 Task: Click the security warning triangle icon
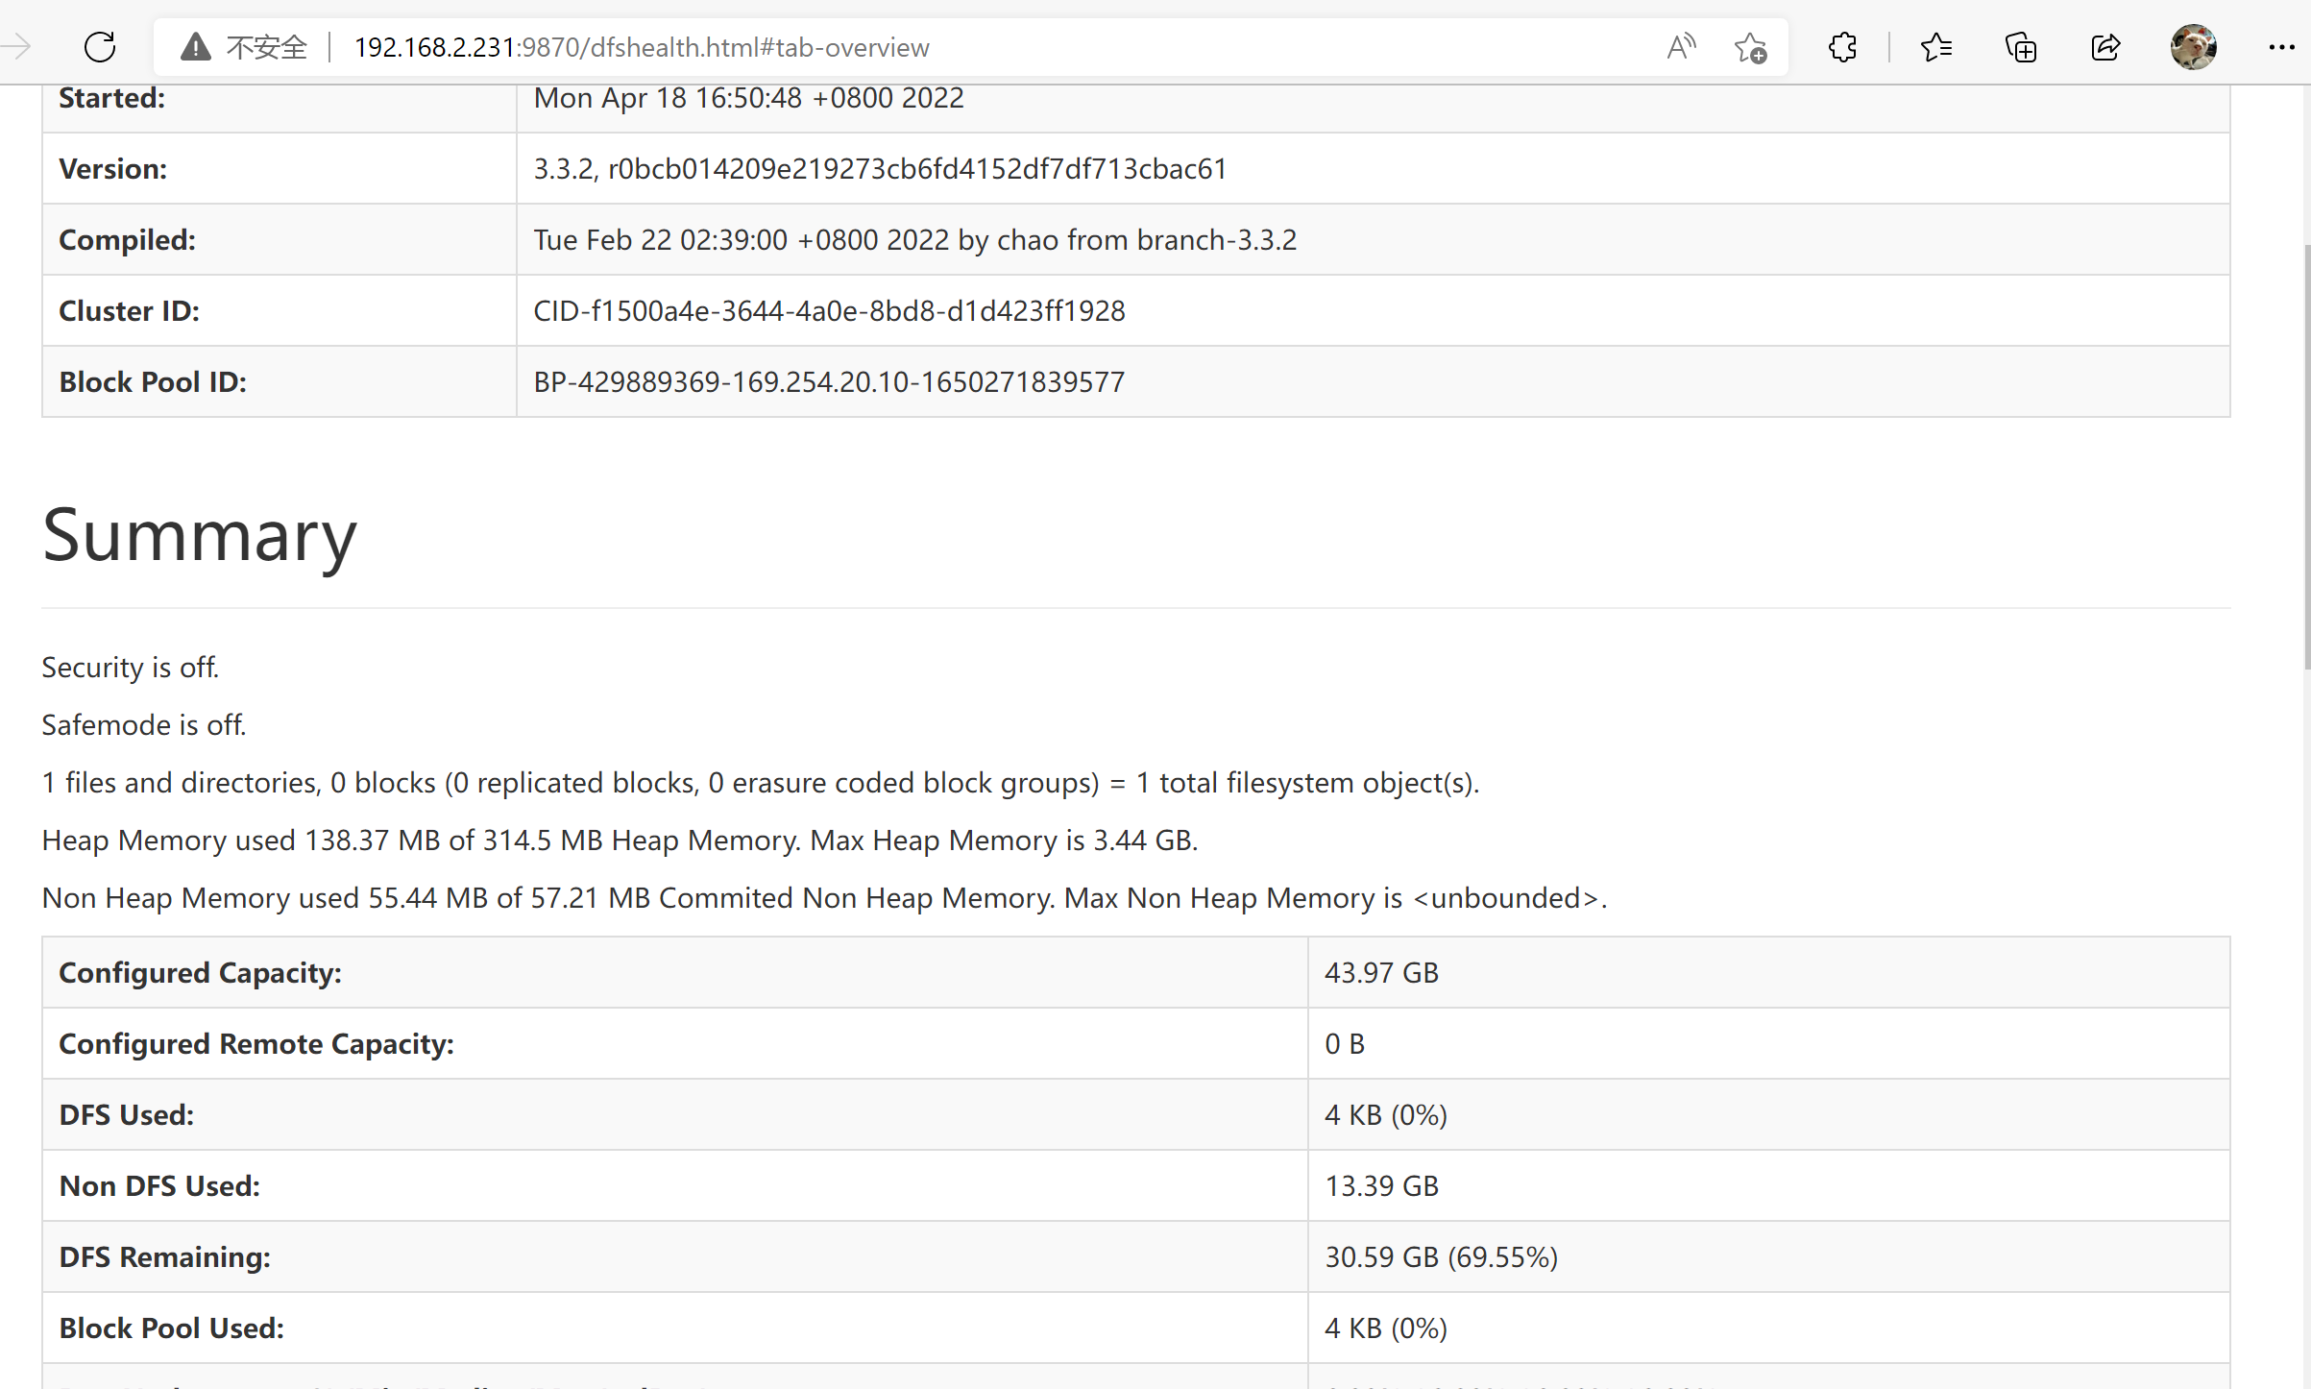[195, 46]
